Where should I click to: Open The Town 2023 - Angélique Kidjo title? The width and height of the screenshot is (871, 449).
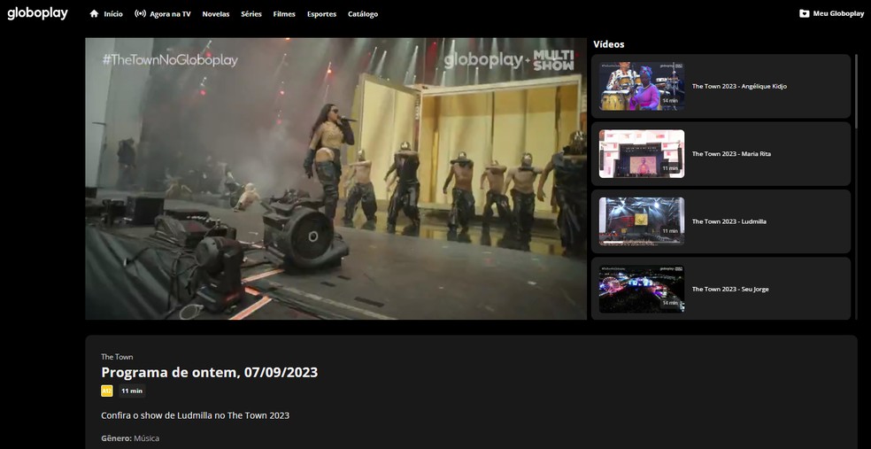pyautogui.click(x=739, y=86)
